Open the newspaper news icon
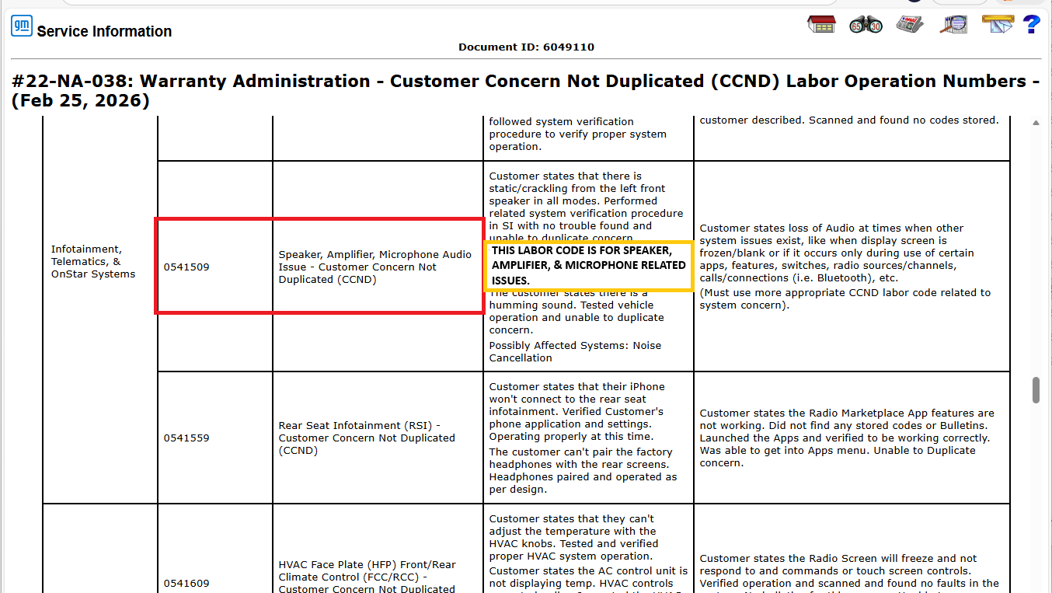The image size is (1052, 593). [909, 24]
